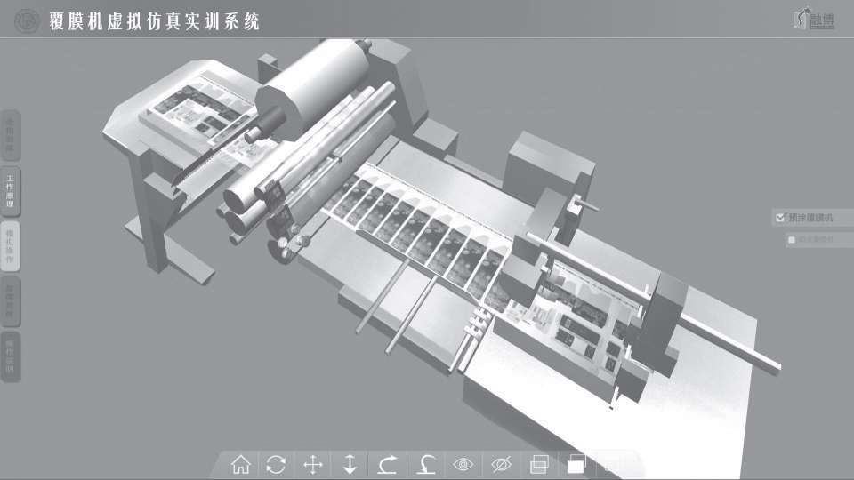
Task: Click the curved arrow with baseline icon
Action: [x=425, y=464]
